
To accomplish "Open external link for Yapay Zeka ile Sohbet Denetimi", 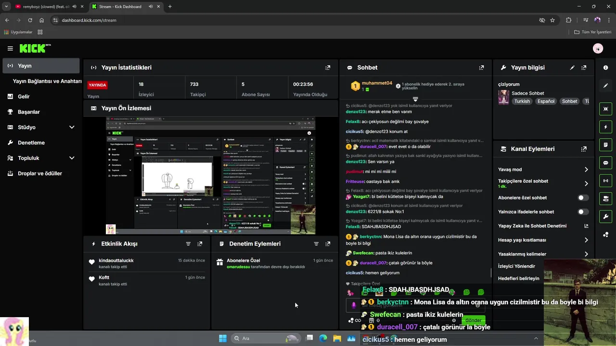I will pyautogui.click(x=586, y=226).
